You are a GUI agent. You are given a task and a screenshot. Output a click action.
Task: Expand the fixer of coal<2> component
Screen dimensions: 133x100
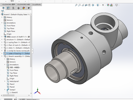2,45
